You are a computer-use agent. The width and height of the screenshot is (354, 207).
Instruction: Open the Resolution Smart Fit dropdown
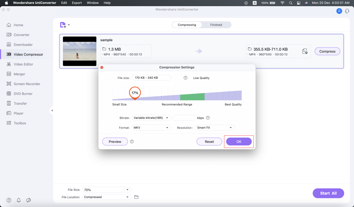pos(215,128)
